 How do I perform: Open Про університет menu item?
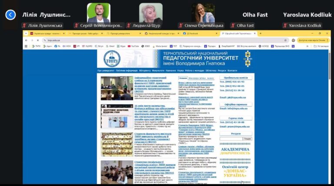(106, 71)
